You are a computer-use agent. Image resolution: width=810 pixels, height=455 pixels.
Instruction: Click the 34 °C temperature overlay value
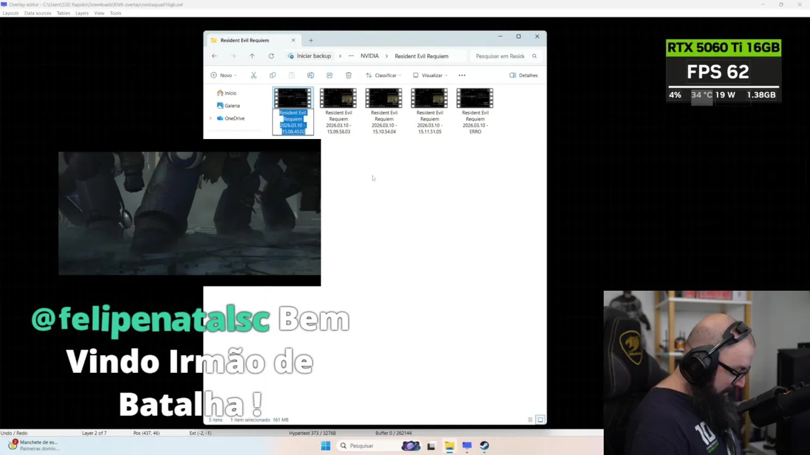(701, 95)
